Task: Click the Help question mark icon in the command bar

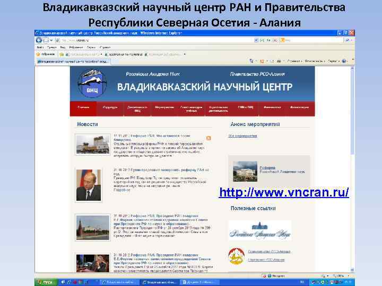Action: [344, 61]
